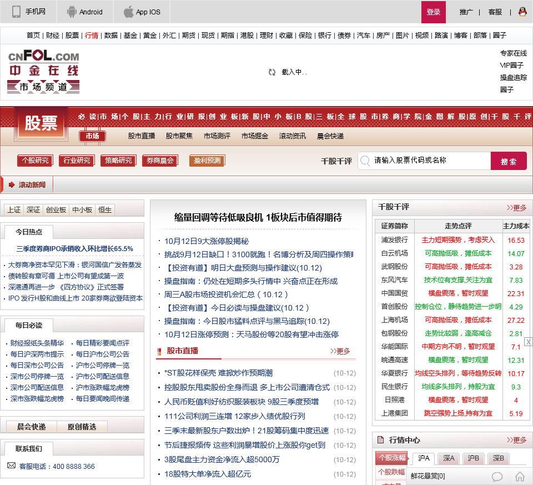Viewport: 533px width, 485px height.
Task: Click the chat bubble icon in the bottom bar
Action: point(497,476)
